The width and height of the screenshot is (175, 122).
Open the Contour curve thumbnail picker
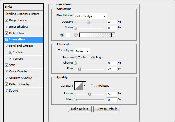pyautogui.click(x=79, y=85)
